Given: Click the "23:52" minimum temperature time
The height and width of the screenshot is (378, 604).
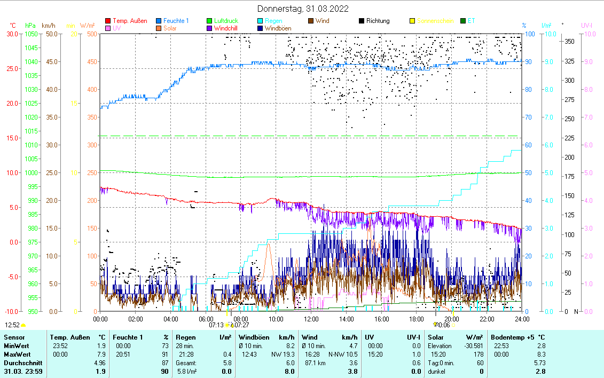Looking at the screenshot, I should coord(60,346).
